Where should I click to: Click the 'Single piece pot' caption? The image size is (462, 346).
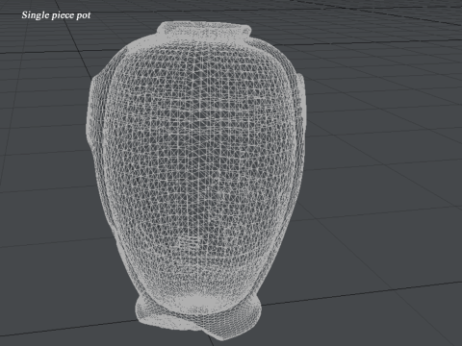tap(56, 15)
